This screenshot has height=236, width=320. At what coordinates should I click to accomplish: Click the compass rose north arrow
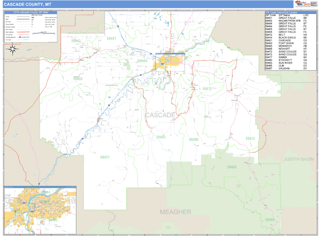click(12, 51)
